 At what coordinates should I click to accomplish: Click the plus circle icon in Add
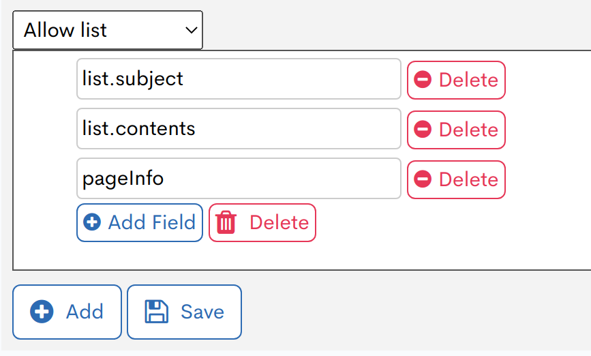[x=42, y=312]
